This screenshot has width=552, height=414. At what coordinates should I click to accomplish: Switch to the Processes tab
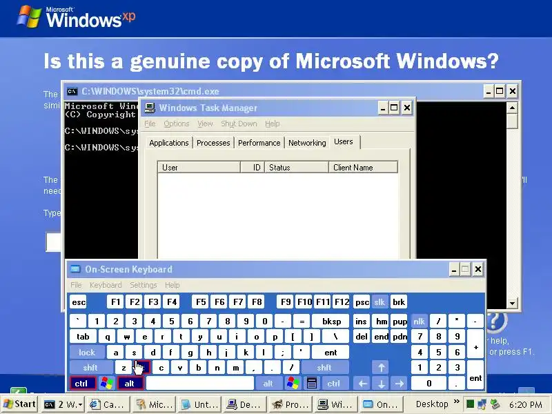[x=213, y=143]
